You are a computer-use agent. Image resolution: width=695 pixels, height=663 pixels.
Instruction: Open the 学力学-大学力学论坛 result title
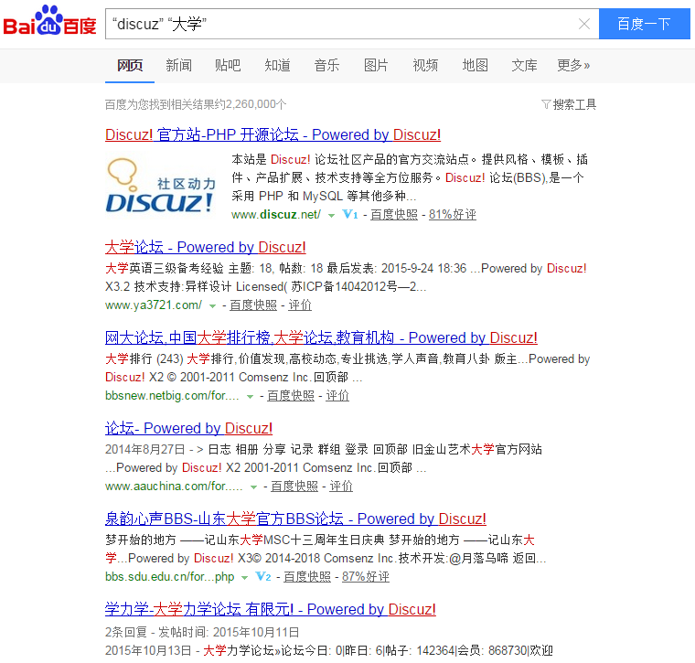271,609
